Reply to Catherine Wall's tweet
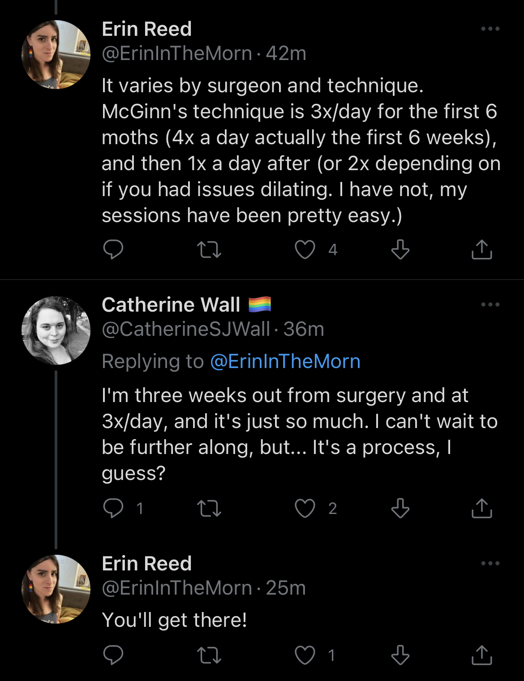Screen dimensions: 524x681 [x=113, y=508]
